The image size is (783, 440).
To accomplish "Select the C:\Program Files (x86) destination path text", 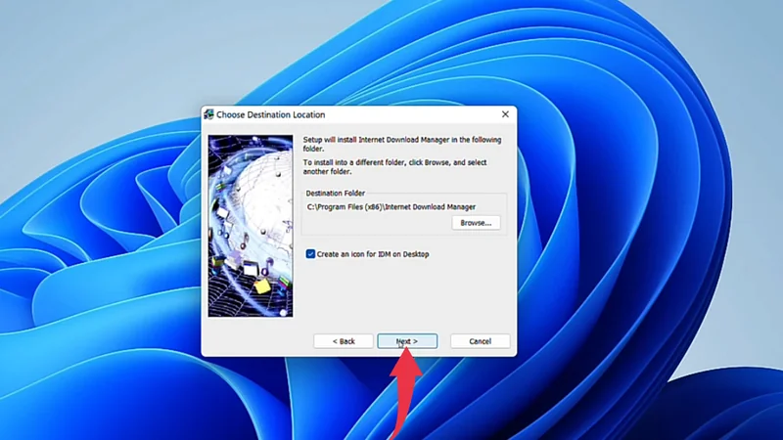I will pyautogui.click(x=391, y=207).
